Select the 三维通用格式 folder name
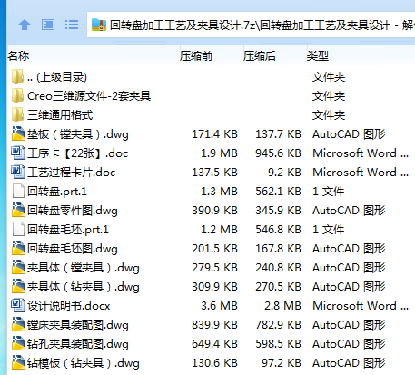This screenshot has width=415, height=375. (60, 115)
